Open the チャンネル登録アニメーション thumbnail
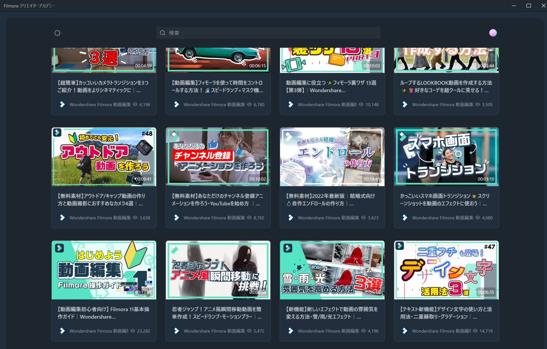 pos(218,157)
